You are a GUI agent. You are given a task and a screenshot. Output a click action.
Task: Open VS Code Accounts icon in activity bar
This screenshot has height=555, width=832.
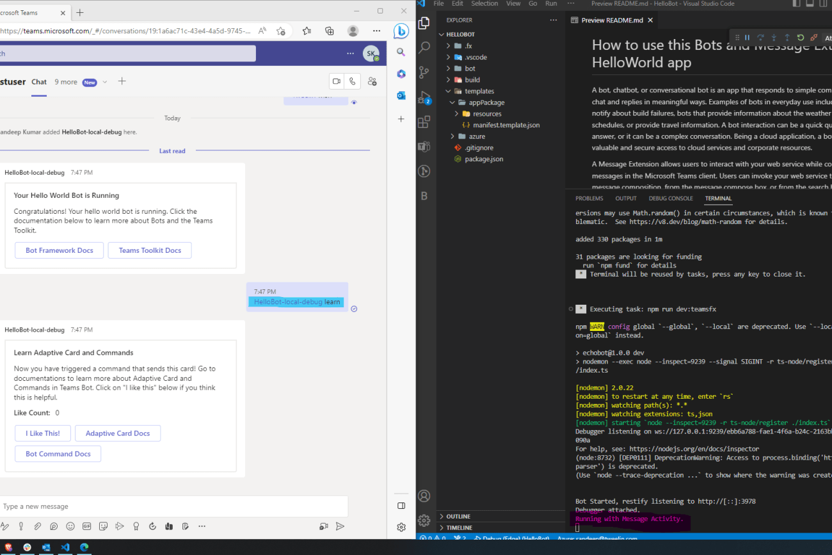(424, 496)
